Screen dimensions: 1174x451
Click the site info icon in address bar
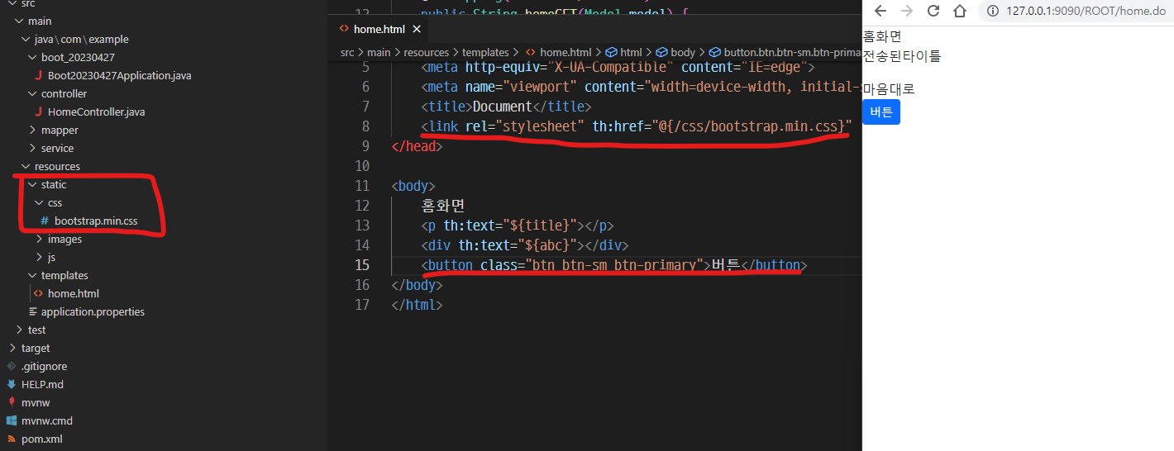(x=992, y=11)
